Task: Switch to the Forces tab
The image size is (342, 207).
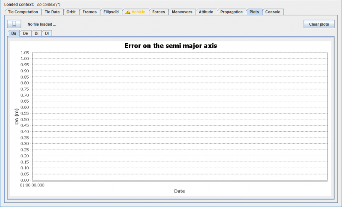Action: pos(159,12)
